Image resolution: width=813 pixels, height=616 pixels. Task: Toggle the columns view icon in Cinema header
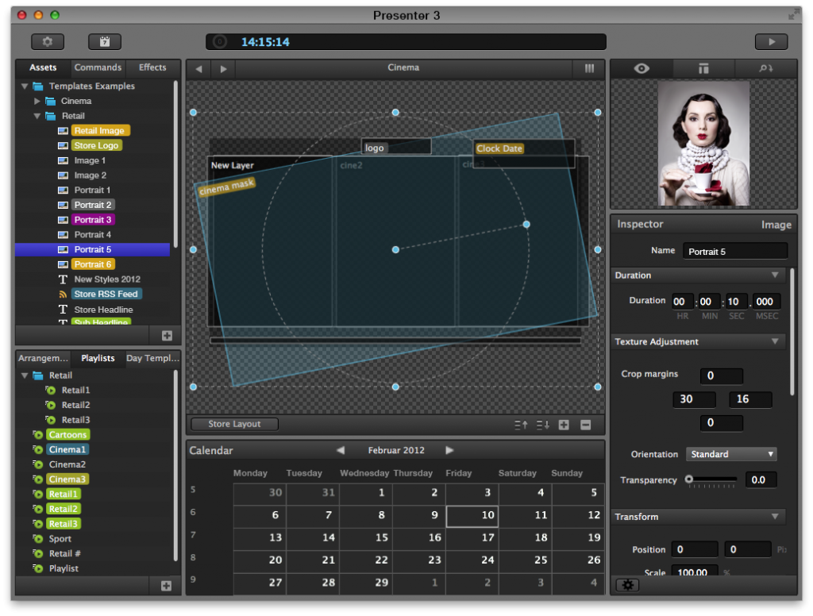pos(590,68)
